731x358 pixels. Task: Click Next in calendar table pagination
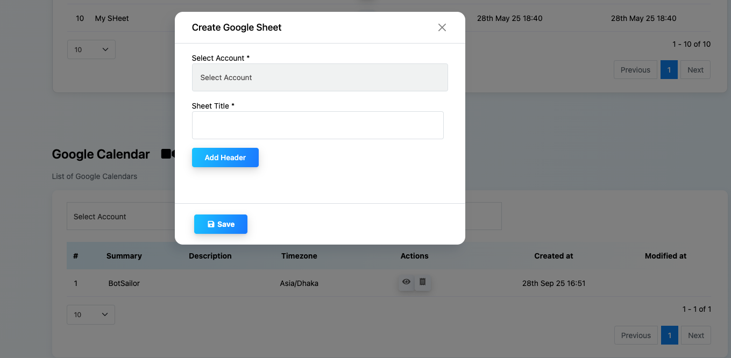(695, 335)
